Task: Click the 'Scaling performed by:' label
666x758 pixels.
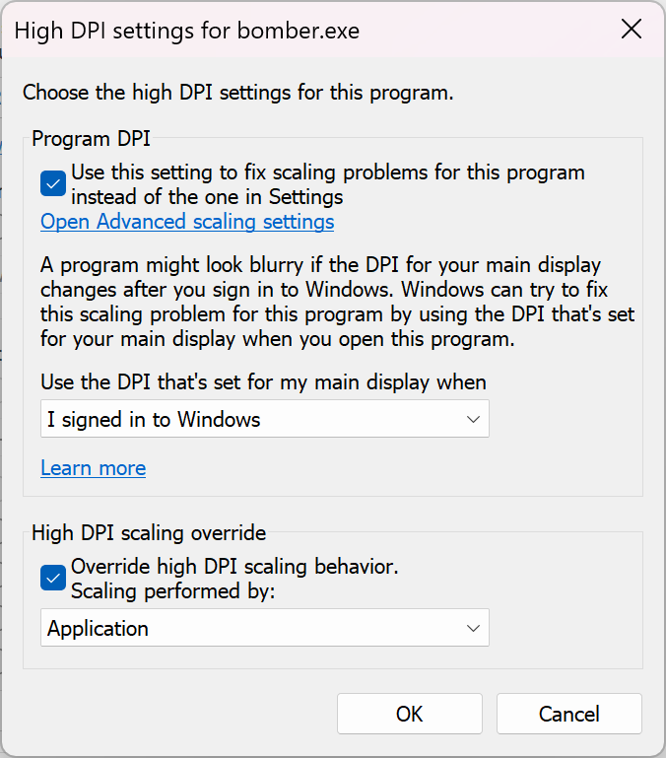Action: [173, 591]
